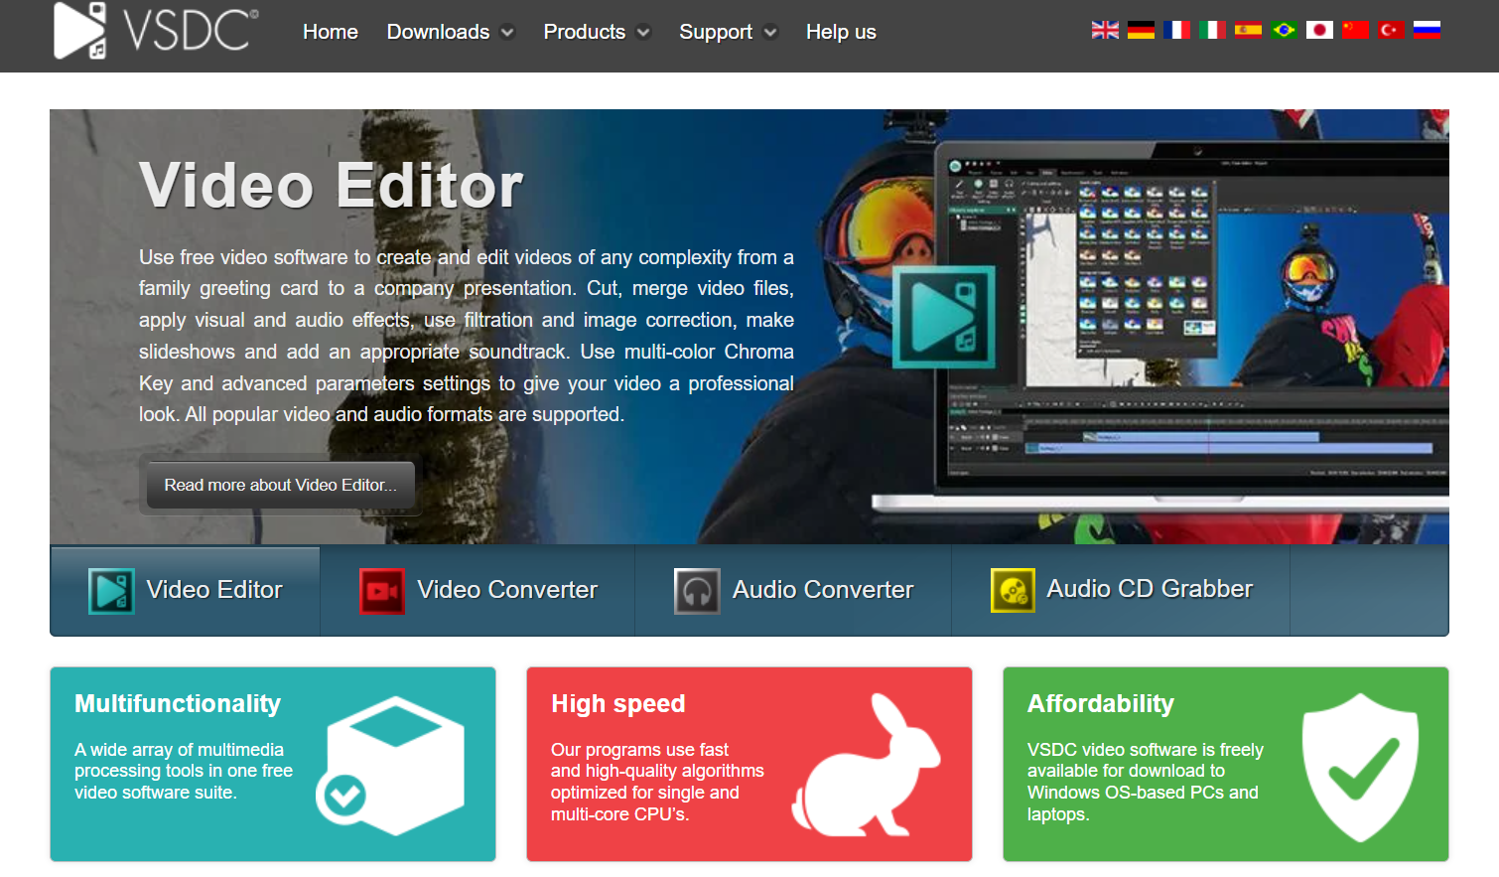Switch site language to German flag

pyautogui.click(x=1141, y=30)
